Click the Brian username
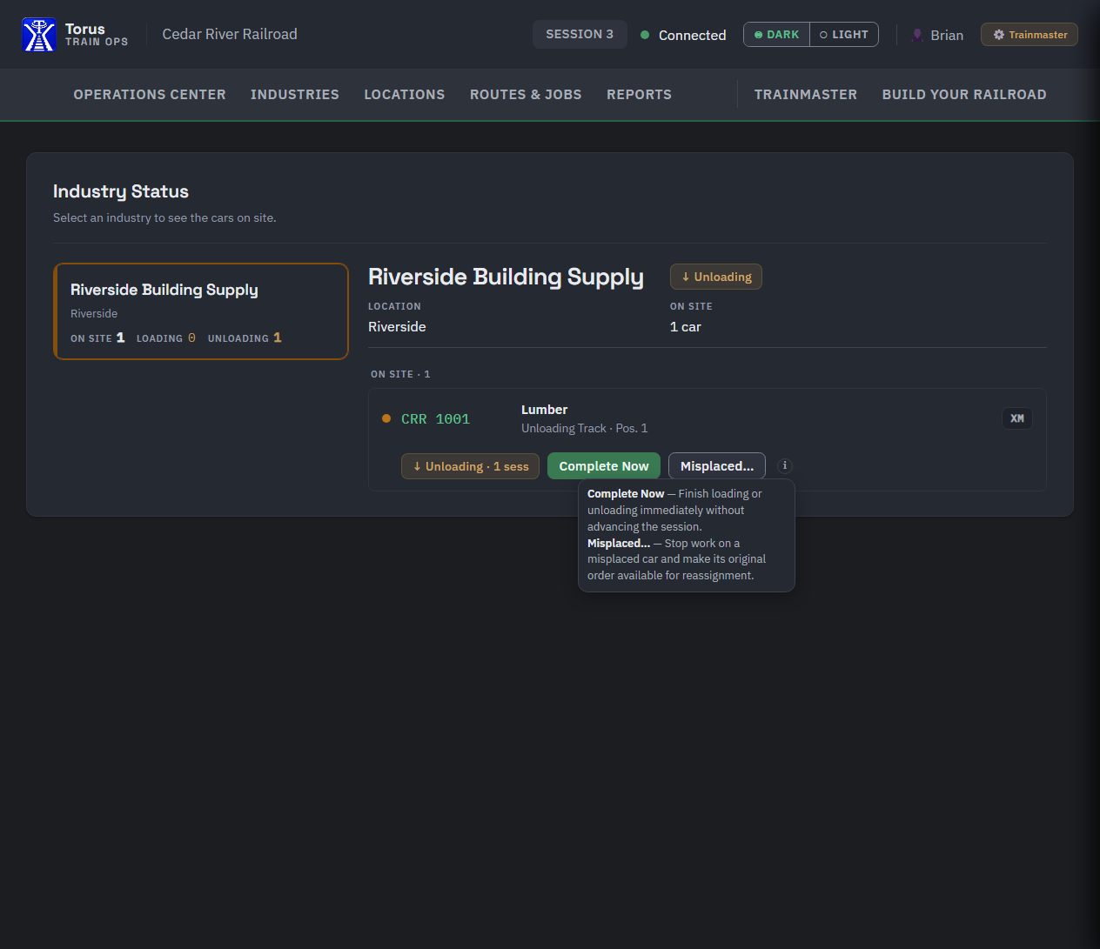Viewport: 1100px width, 949px height. (x=947, y=35)
